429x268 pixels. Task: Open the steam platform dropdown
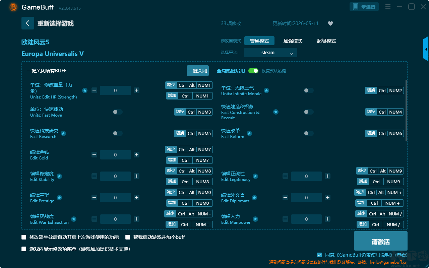pyautogui.click(x=270, y=53)
